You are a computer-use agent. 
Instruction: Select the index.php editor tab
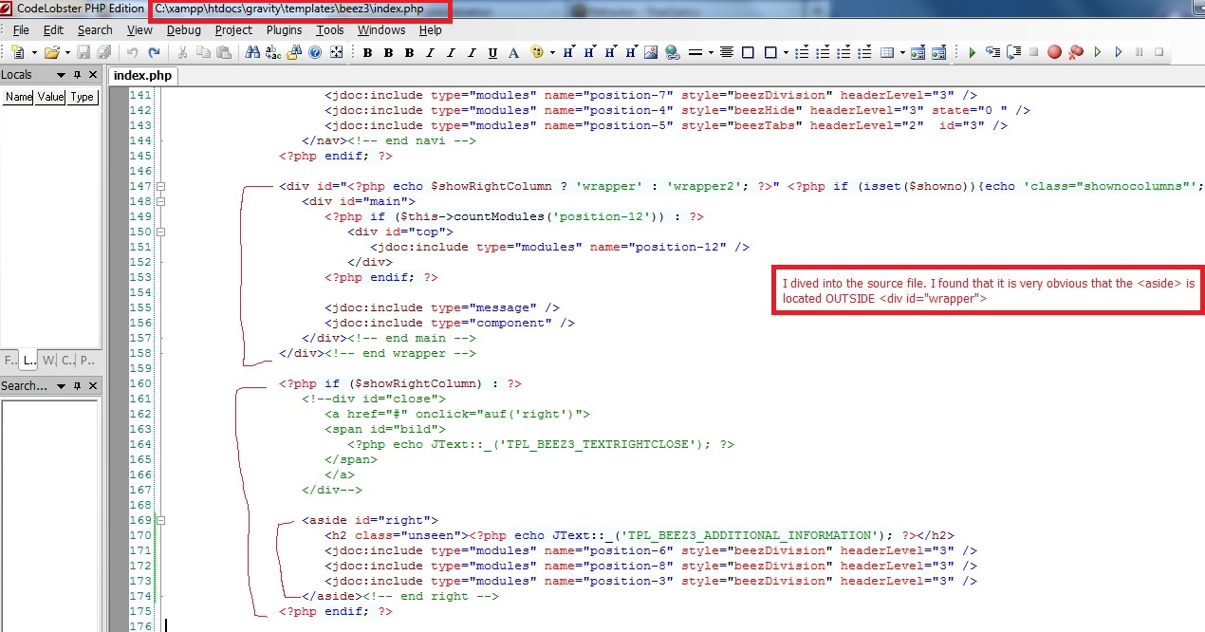141,76
